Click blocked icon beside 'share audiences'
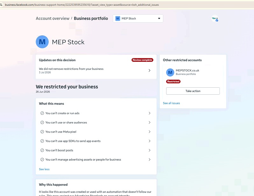The height and width of the screenshot is (196, 254). tap(42, 122)
